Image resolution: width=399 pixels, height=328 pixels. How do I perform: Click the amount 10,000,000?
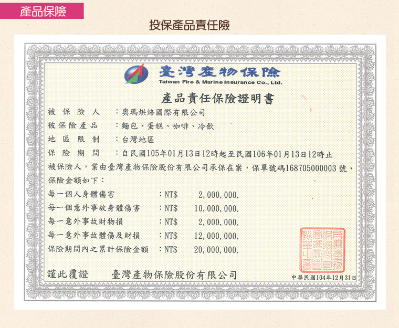pyautogui.click(x=216, y=209)
